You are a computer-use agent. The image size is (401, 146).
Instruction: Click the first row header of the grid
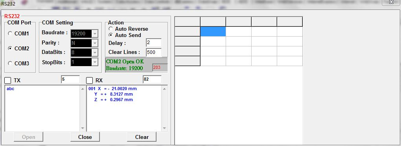click(188, 31)
